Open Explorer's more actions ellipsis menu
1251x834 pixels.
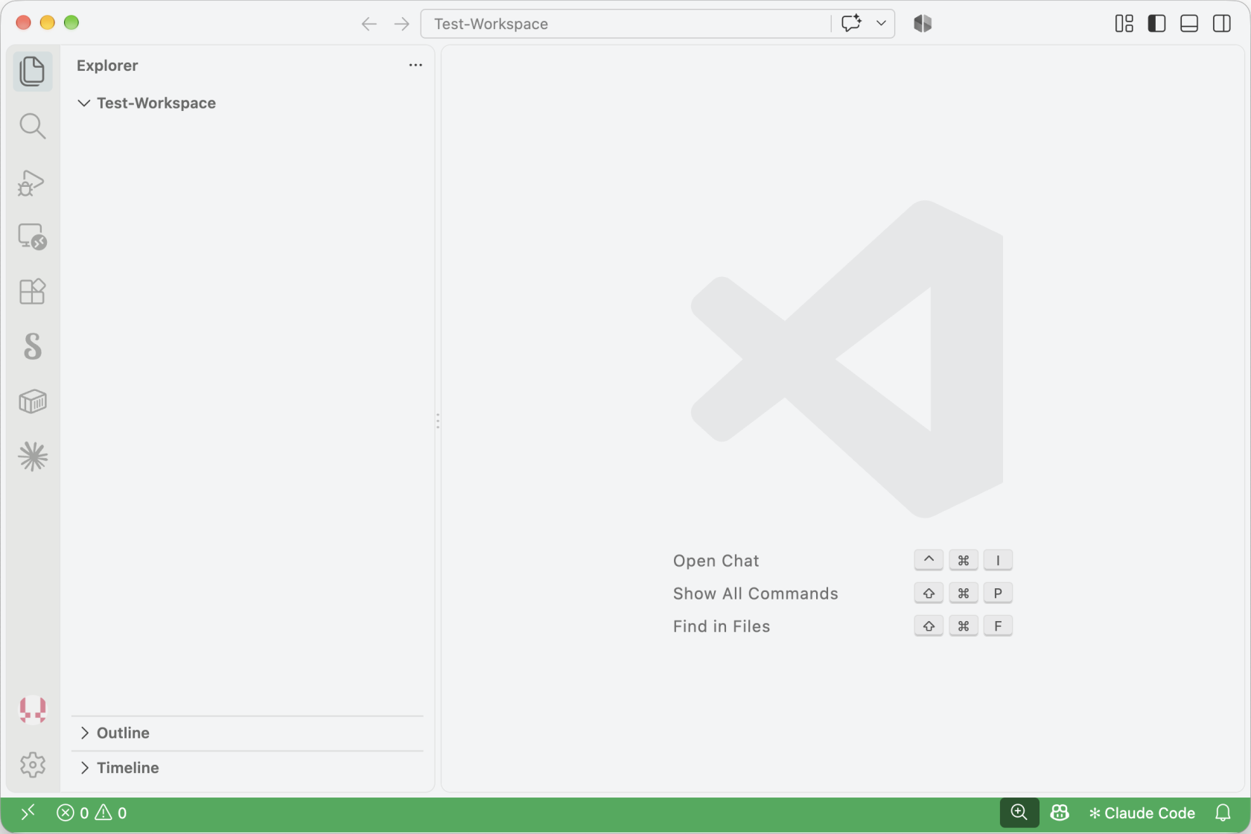pos(416,66)
